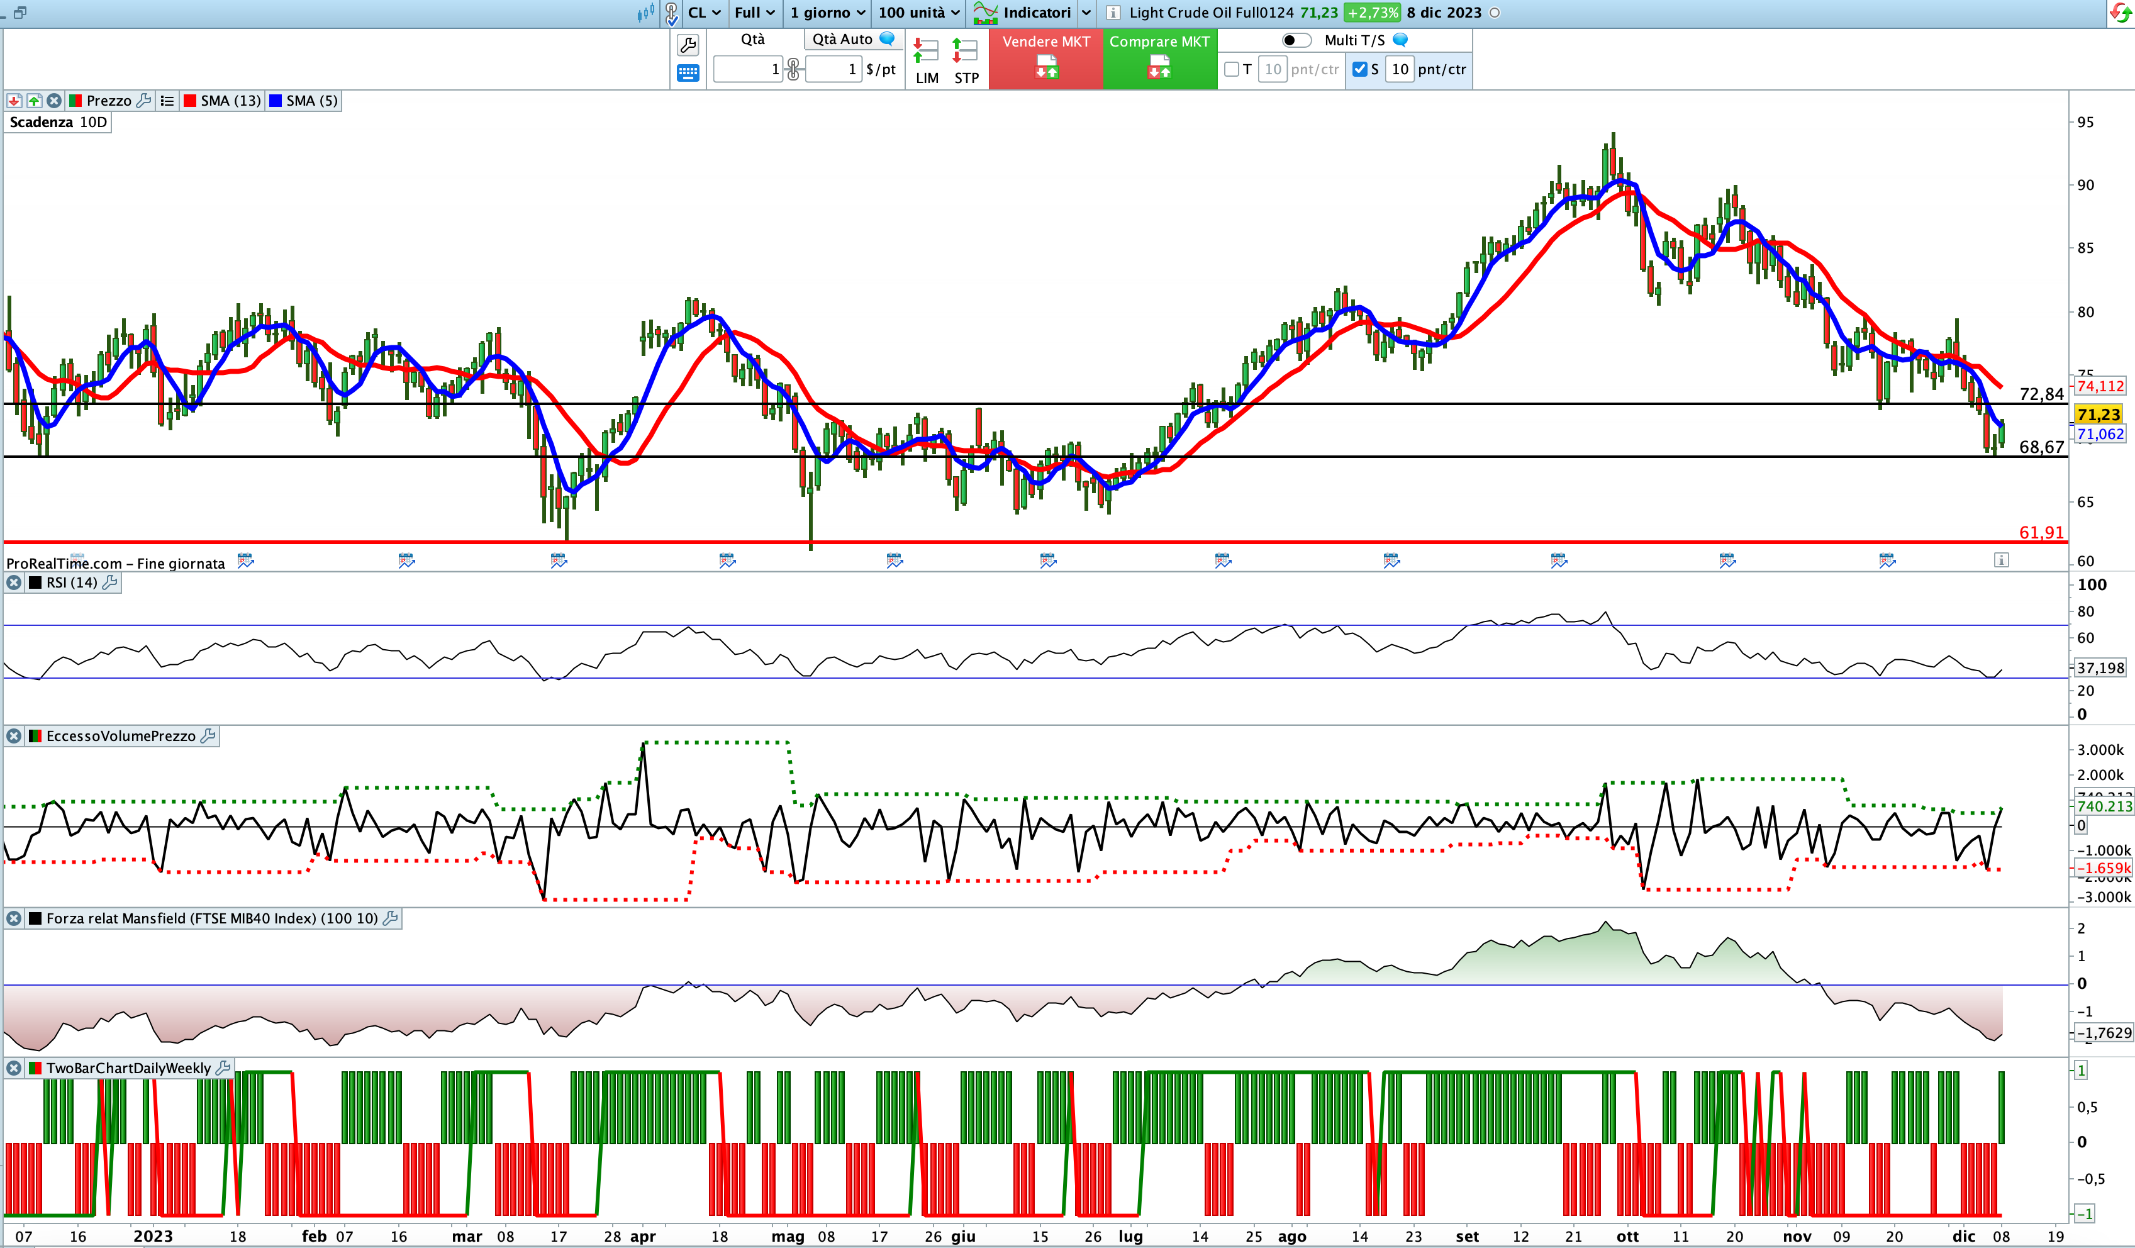Screen dimensions: 2135x1248
Task: Click the indicator list icon
Action: click(x=167, y=101)
